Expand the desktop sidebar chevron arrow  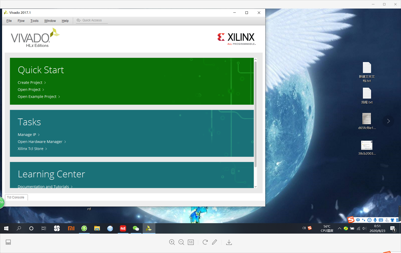[x=388, y=121]
